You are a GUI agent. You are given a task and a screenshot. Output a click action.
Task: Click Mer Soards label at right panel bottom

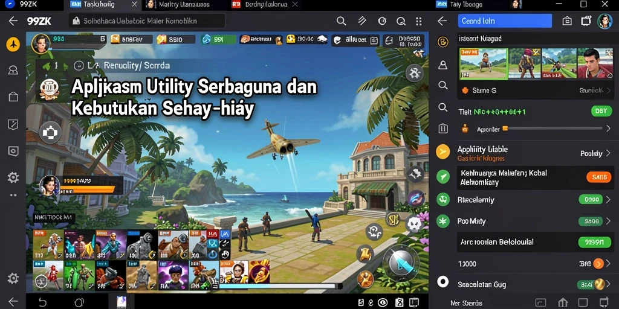[466, 303]
